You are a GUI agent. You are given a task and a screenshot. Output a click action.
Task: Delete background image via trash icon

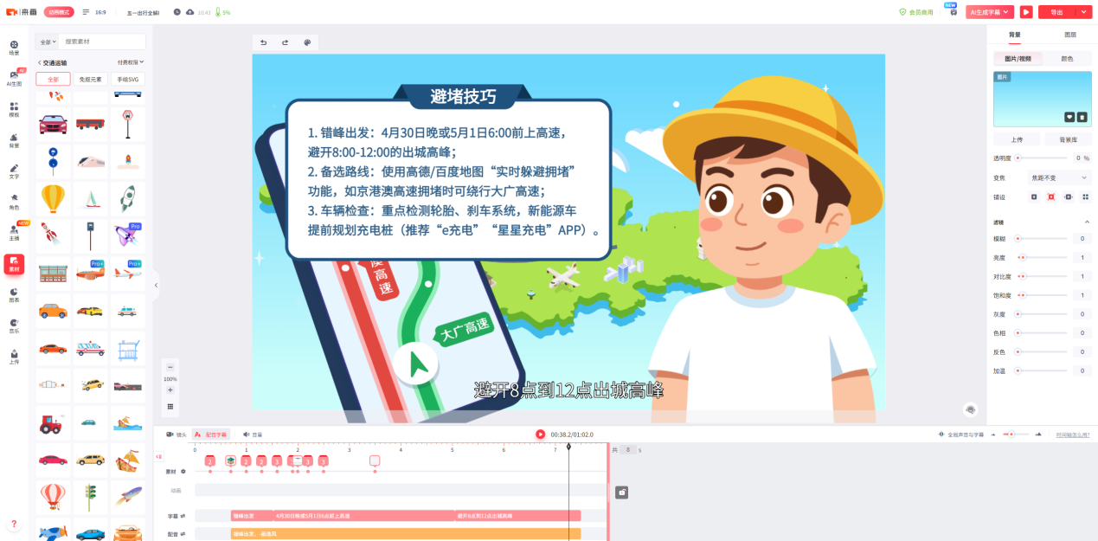coord(1082,117)
